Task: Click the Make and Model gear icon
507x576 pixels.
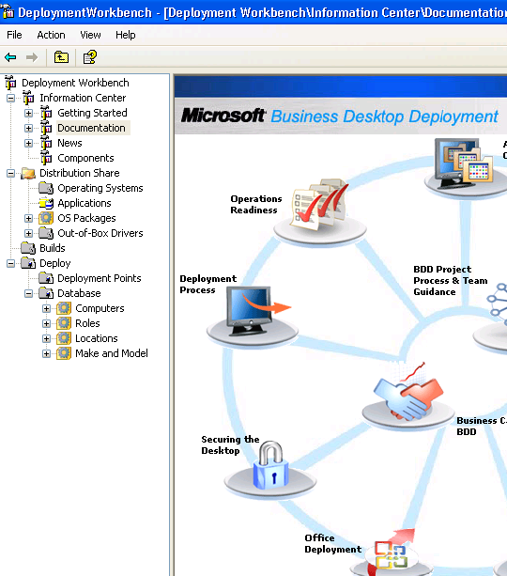Action: pyautogui.click(x=64, y=353)
